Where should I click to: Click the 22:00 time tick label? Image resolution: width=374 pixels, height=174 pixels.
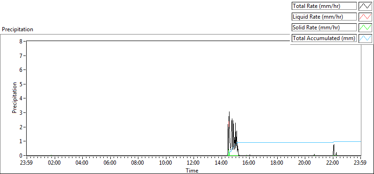[x=333, y=163]
